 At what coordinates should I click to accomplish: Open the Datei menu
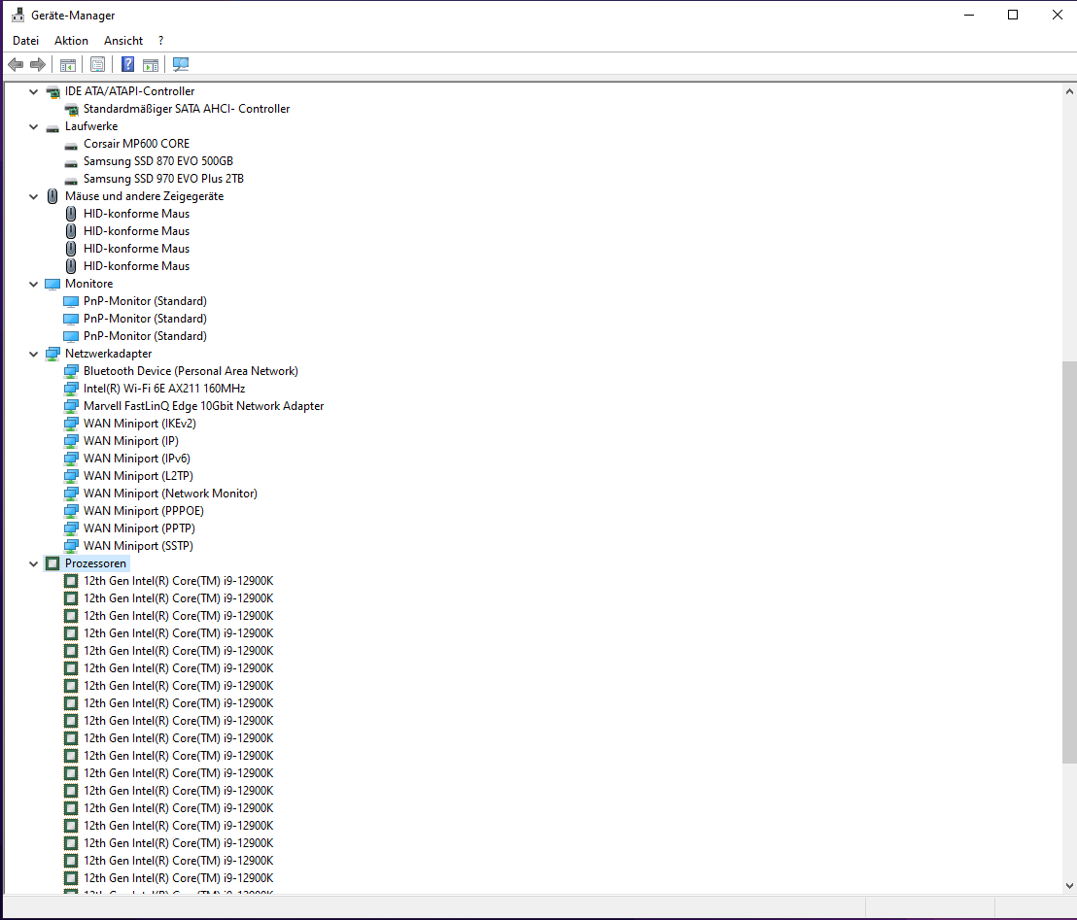(25, 41)
